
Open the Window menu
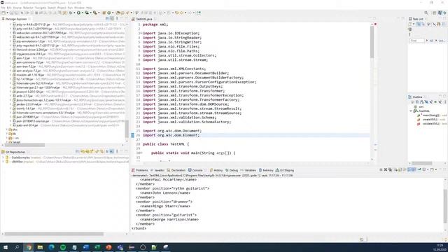tap(79, 8)
